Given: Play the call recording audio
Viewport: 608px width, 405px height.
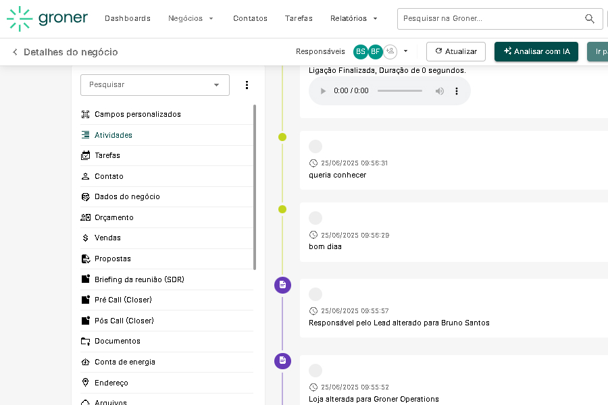Looking at the screenshot, I should (x=323, y=91).
